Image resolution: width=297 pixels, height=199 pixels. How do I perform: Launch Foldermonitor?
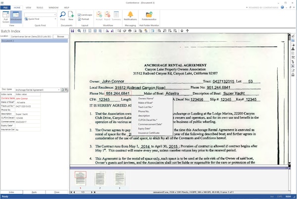coord(149,16)
